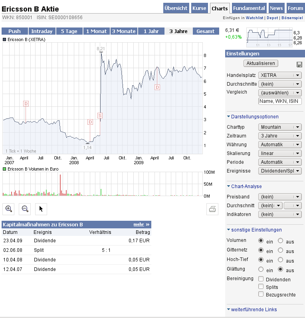Click the 3 Jahre selected tab
The width and height of the screenshot is (305, 318).
178,31
